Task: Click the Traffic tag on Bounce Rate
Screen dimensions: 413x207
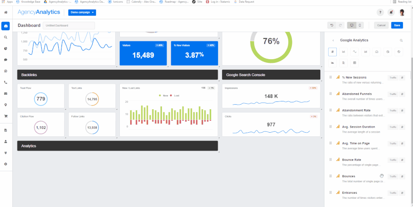Action: [393, 160]
